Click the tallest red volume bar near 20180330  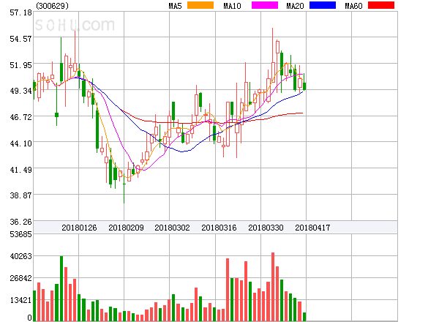273,286
